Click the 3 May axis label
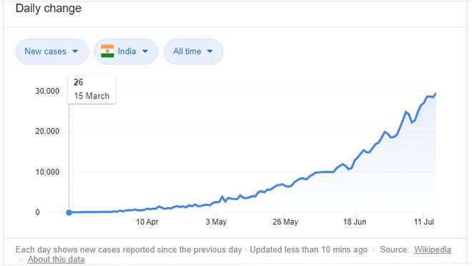The width and height of the screenshot is (472, 266). point(216,222)
